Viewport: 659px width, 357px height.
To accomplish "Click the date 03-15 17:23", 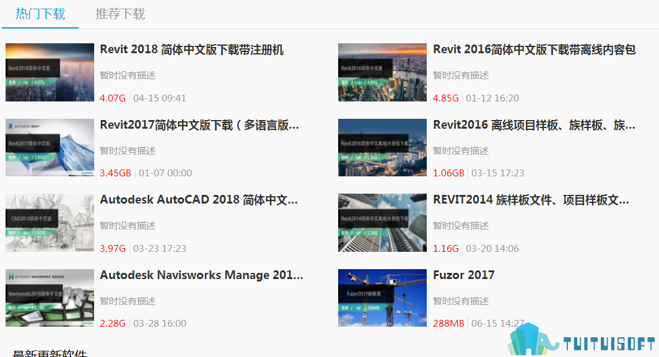I will 498,173.
